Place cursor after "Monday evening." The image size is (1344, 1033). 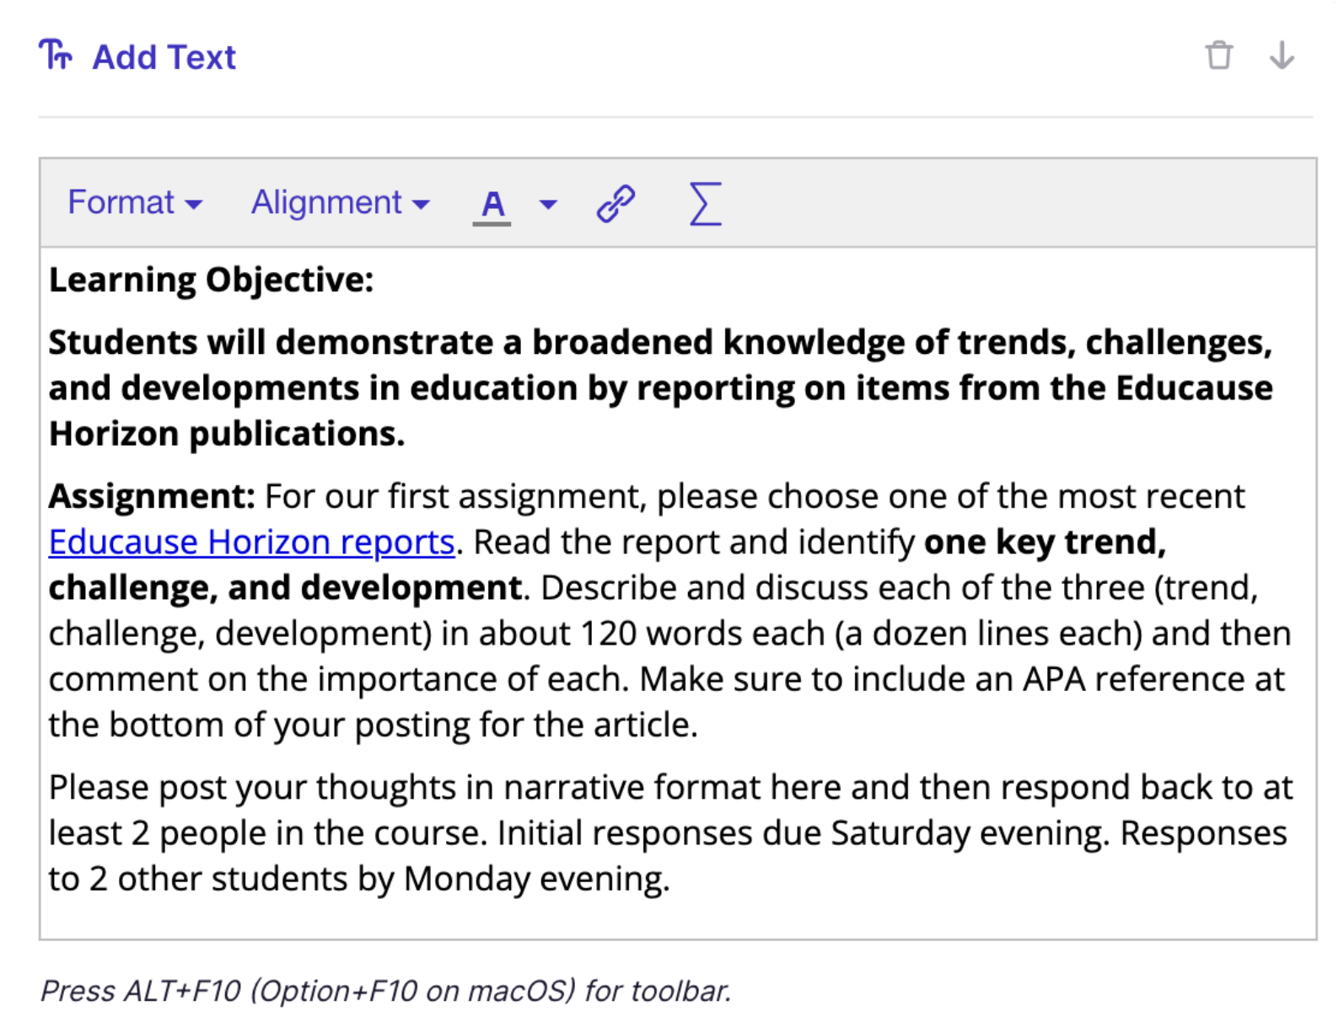tap(672, 879)
